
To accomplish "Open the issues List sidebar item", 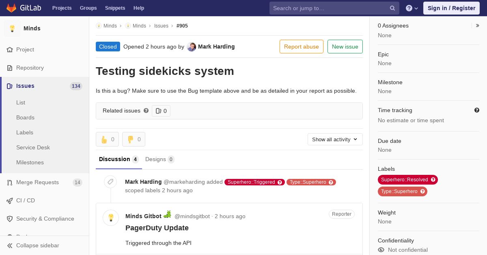I will coord(21,102).
